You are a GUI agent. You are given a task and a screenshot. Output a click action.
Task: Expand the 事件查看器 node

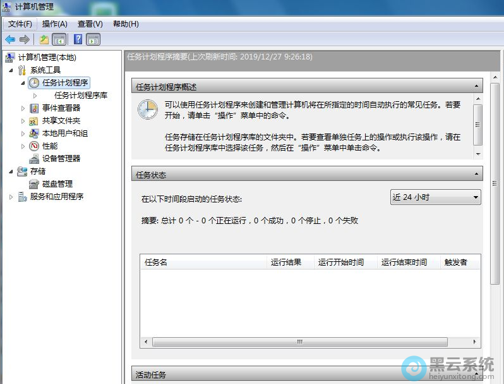click(x=23, y=108)
